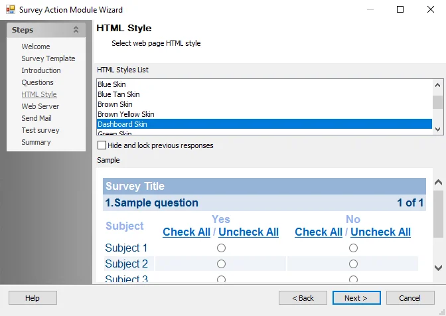
Task: Open the Summary step
Action: (36, 142)
